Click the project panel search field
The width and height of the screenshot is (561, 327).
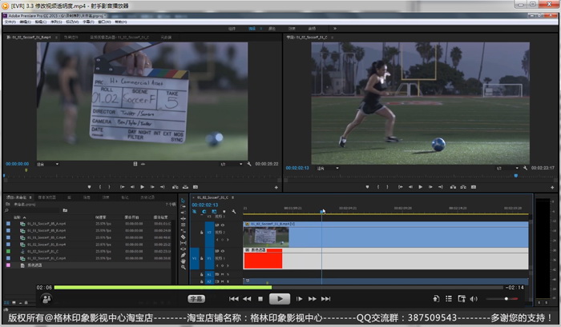coord(34,210)
